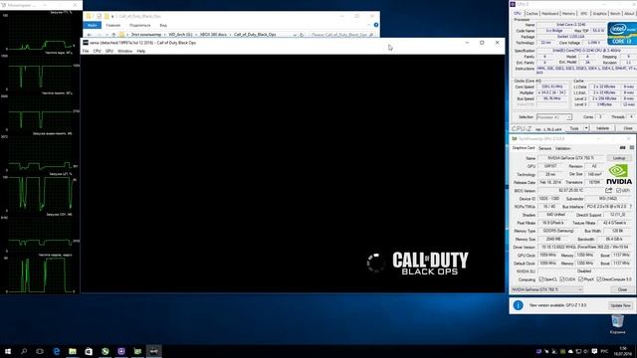Switch to Mainboard tab in CPU-Z
Viewport: 637px width, 358px height.
[550, 13]
